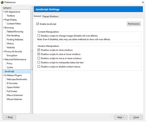
Task: Select Finding Websites category
Action: click(x=15, y=39)
